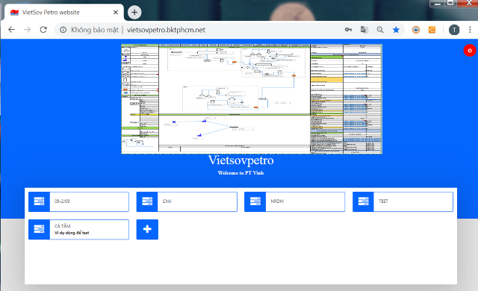Click the NRDM project server icon

click(255, 201)
